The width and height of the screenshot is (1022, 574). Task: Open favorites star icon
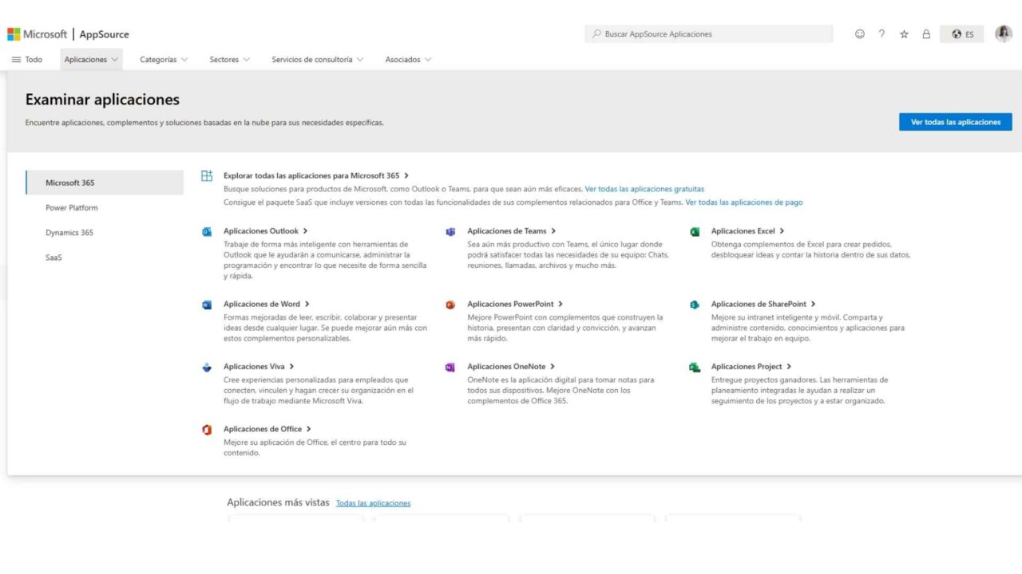click(904, 34)
